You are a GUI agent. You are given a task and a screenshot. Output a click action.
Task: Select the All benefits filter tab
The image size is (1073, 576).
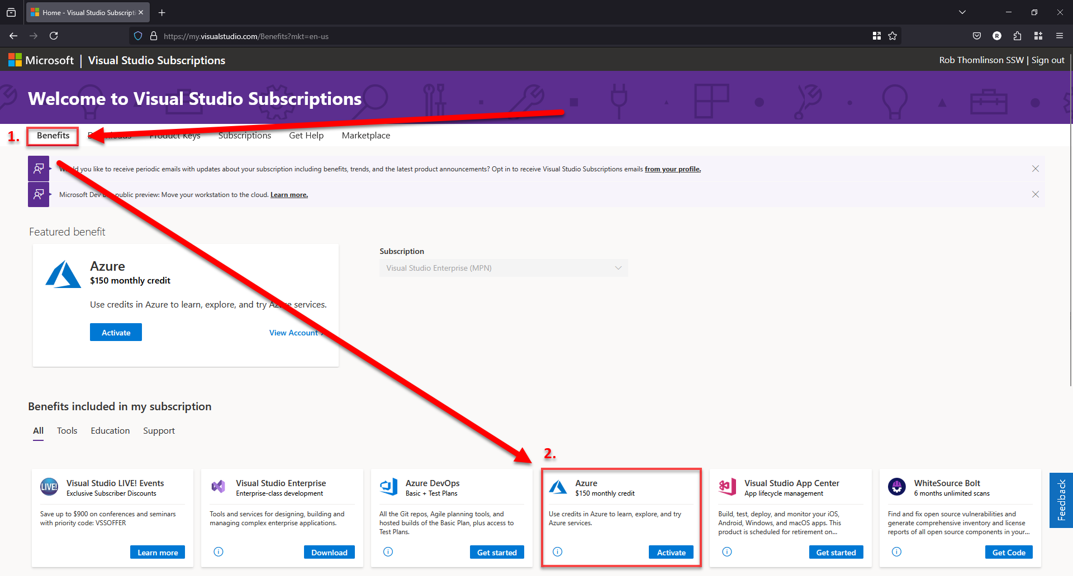38,431
